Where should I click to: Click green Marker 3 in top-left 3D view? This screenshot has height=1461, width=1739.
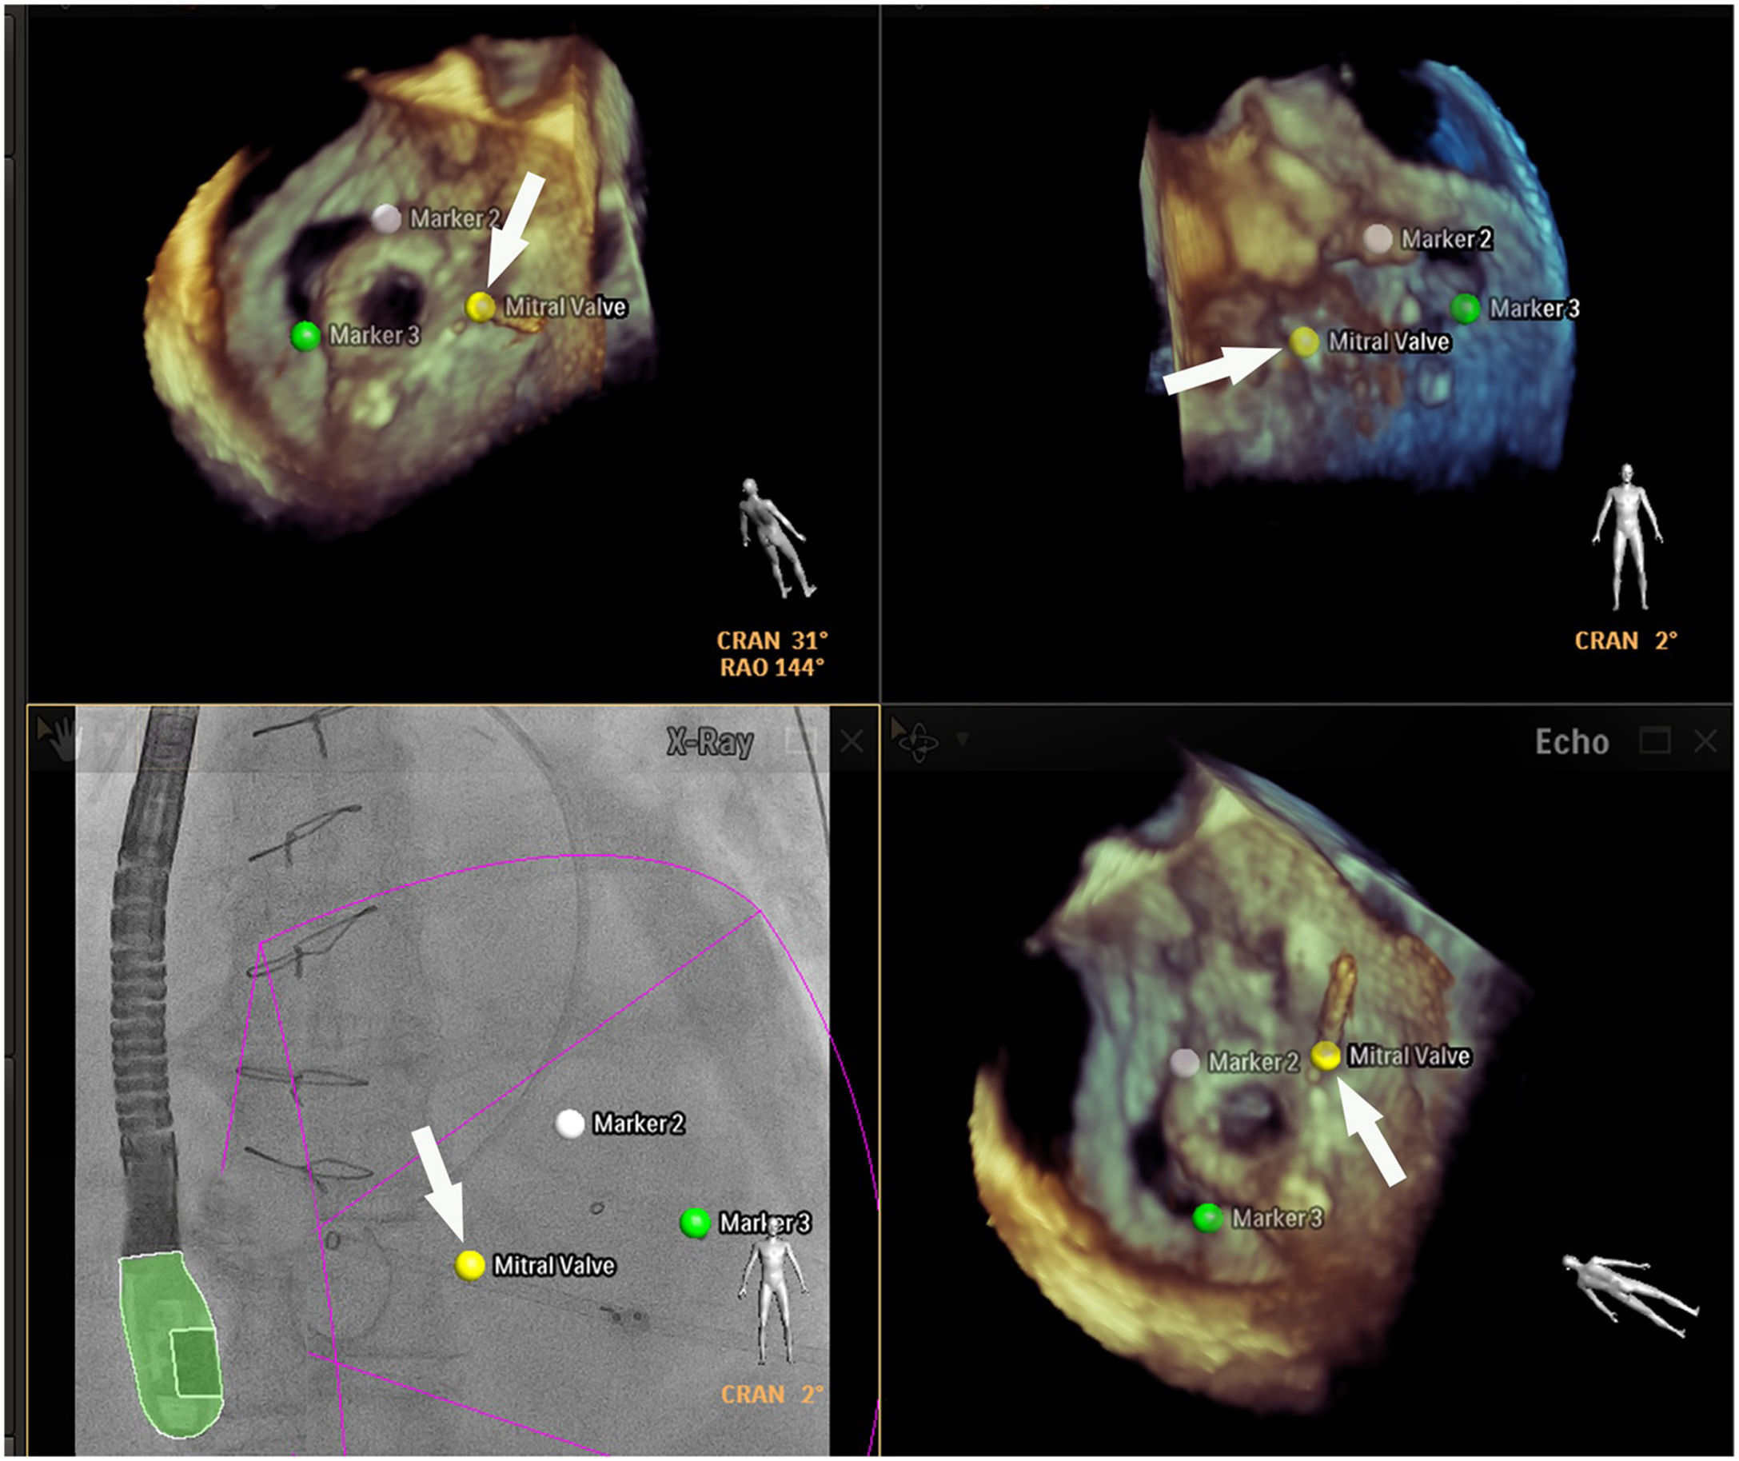(305, 336)
